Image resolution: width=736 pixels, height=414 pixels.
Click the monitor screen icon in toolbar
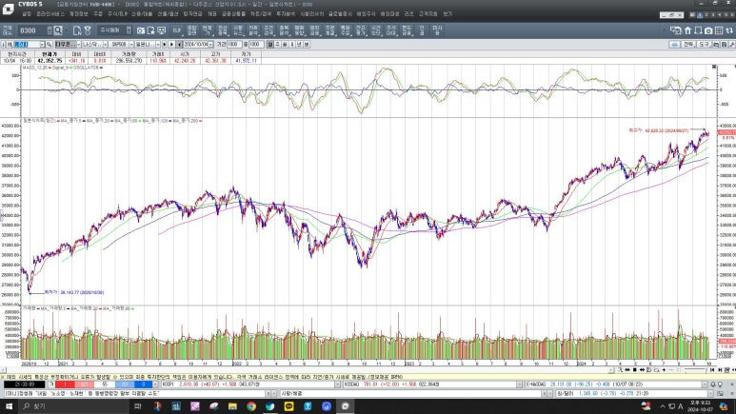tap(162, 30)
